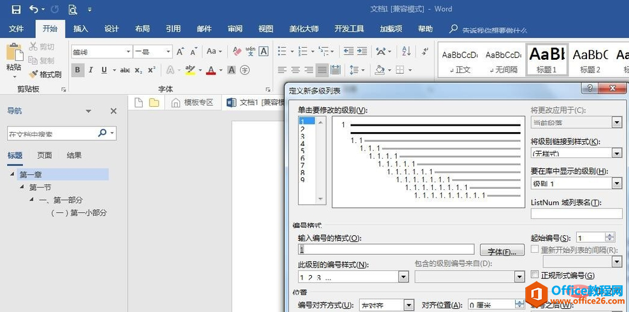Open paragraph shading fill bucket
Viewport: 629px width, 312px height.
click(x=379, y=70)
